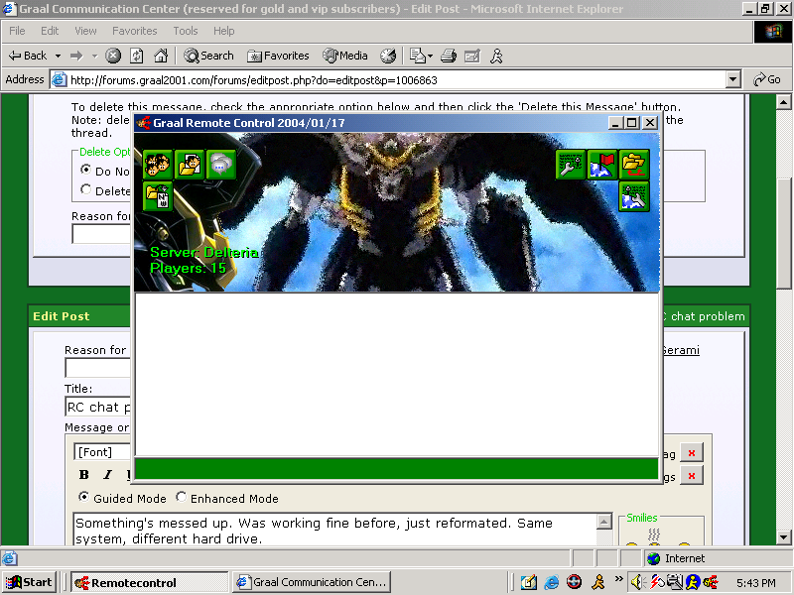794x595 pixels.
Task: Click the page scrollbar down arrow
Action: [x=783, y=536]
